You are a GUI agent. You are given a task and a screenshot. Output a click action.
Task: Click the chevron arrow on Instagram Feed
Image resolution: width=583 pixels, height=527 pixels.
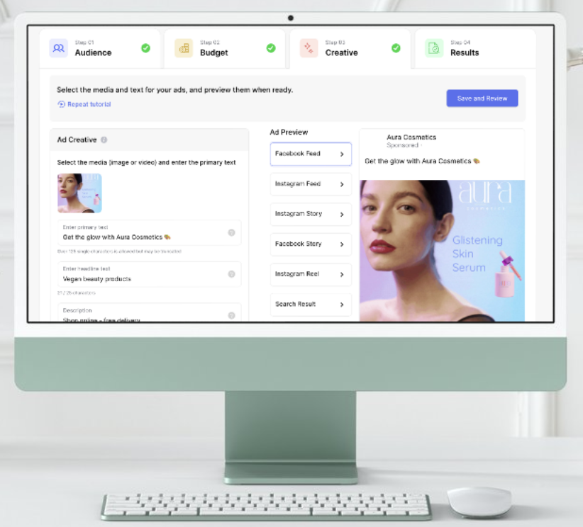click(x=342, y=184)
